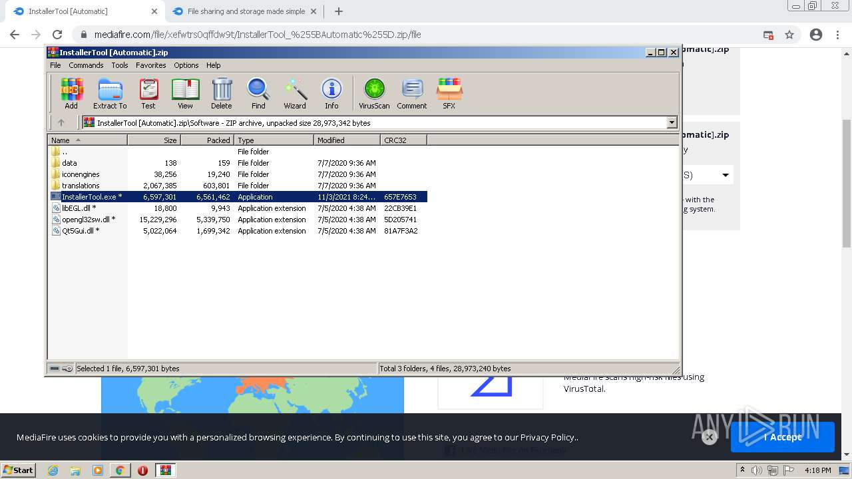Open Opera from the taskbar
852x479 pixels.
142,470
